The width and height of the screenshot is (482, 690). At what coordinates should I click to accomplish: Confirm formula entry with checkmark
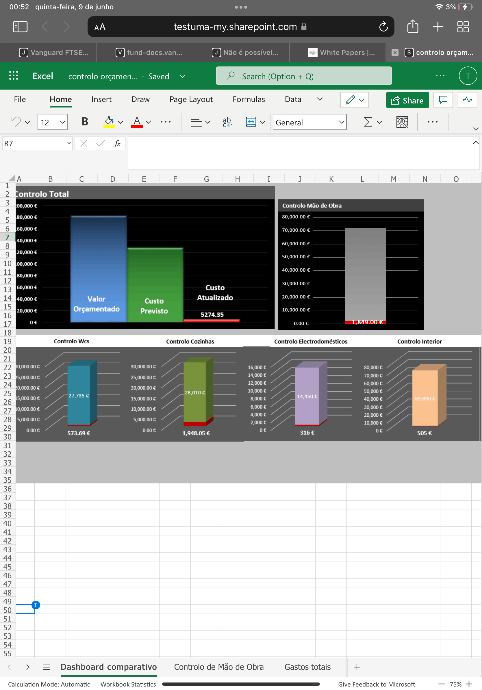(100, 143)
